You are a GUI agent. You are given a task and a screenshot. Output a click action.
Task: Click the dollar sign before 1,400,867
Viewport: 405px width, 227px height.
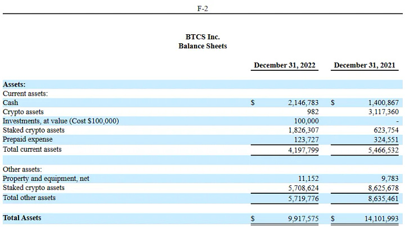tap(332, 103)
